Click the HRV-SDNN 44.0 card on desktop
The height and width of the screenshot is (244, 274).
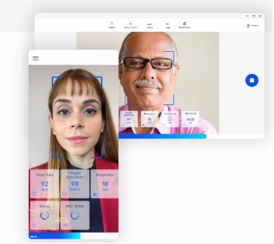click(x=191, y=119)
